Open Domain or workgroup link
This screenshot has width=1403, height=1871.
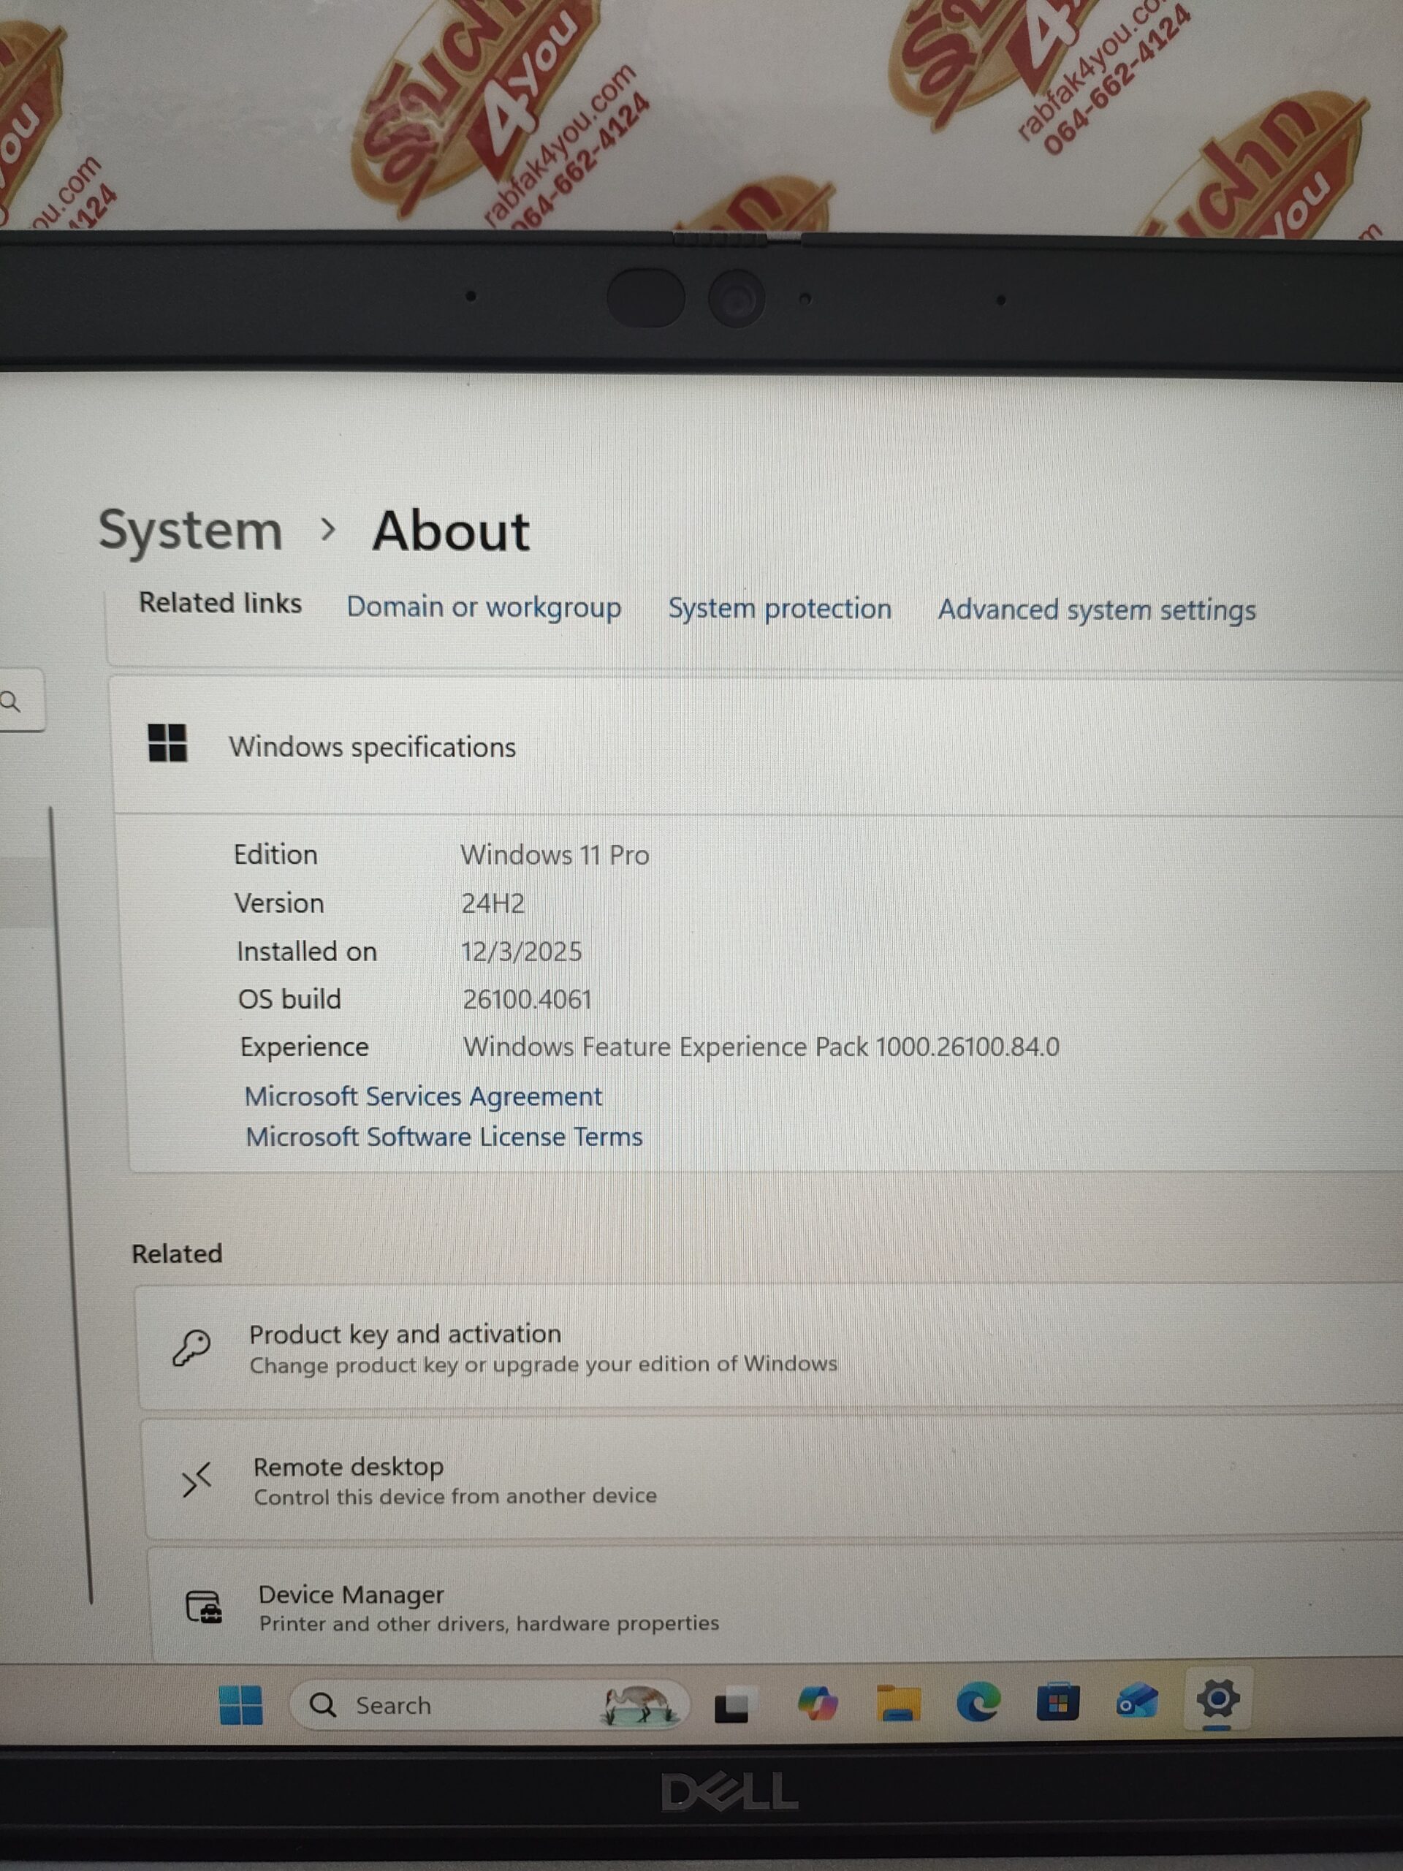click(484, 607)
